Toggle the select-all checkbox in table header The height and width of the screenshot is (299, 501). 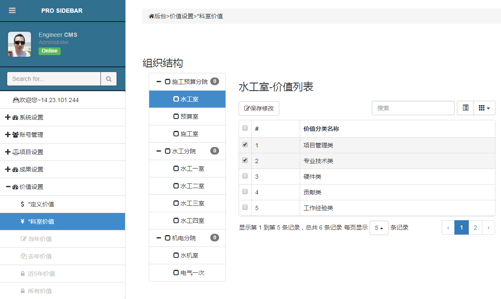[245, 128]
